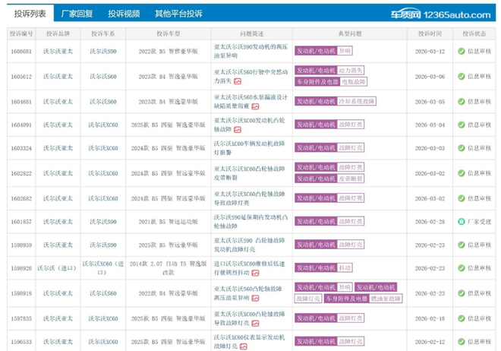
Task: Click the 厂家受理 status icon for complaint 1601857
Action: coord(461,221)
